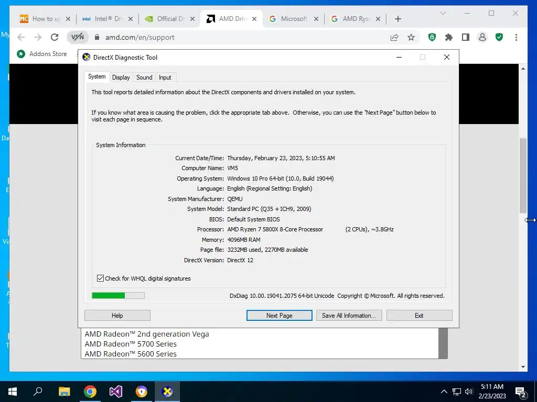This screenshot has width=537, height=402.
Task: Open the green shield extension icon
Action: point(432,37)
